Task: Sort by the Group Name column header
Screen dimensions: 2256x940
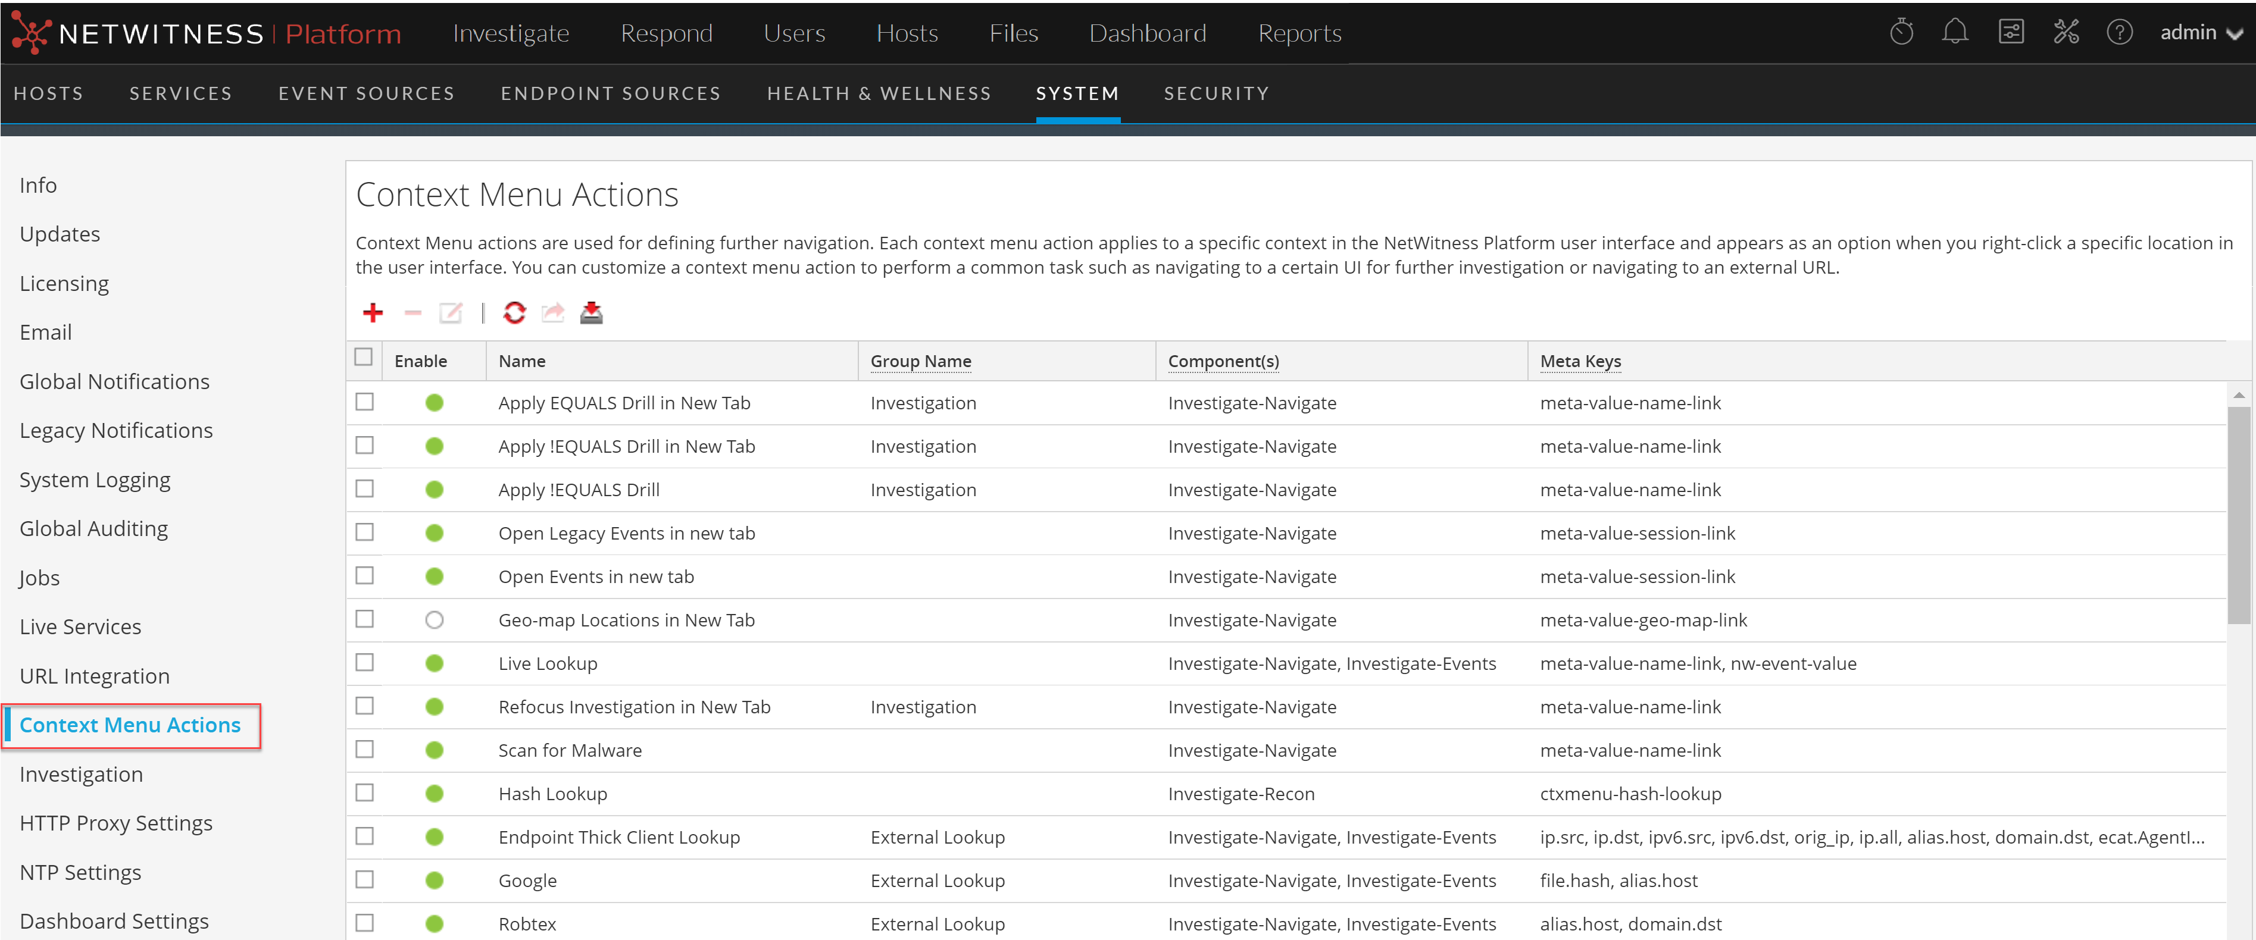Action: 920,361
